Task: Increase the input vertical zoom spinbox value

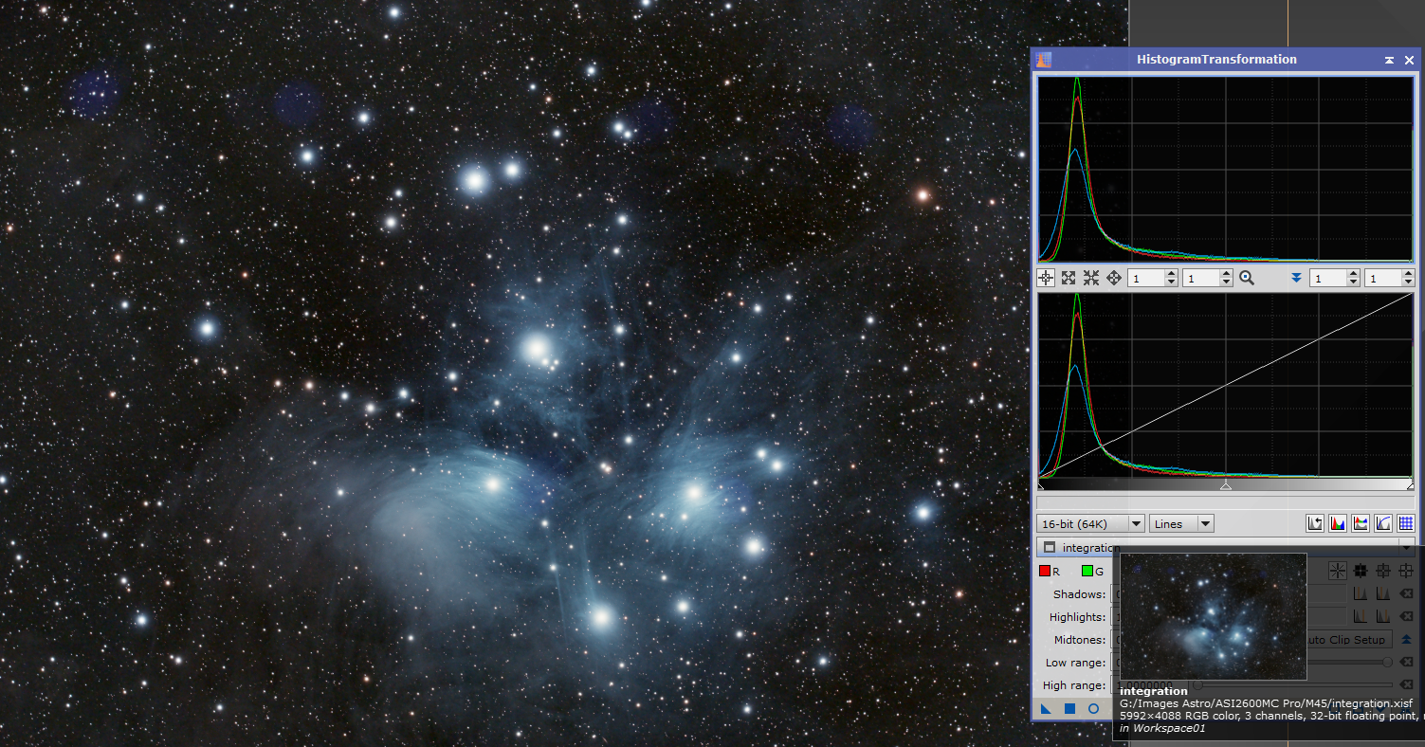Action: (x=1226, y=274)
